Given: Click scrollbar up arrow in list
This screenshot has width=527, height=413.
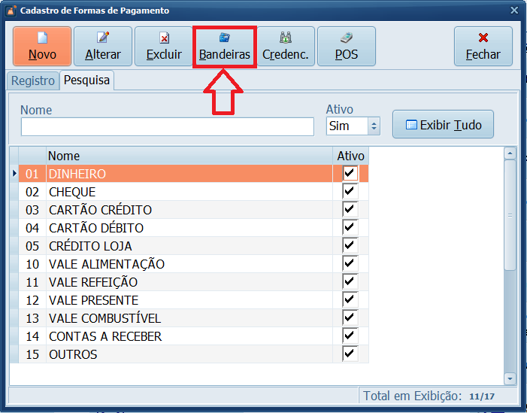Looking at the screenshot, I should click(510, 153).
